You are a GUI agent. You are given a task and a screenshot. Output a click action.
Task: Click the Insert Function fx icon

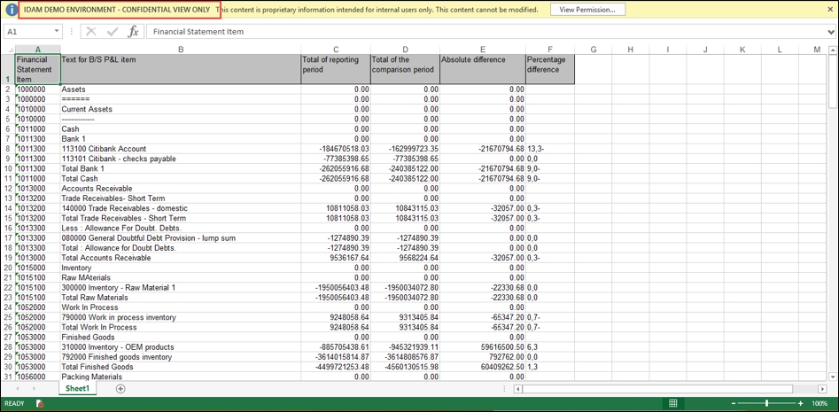(133, 32)
